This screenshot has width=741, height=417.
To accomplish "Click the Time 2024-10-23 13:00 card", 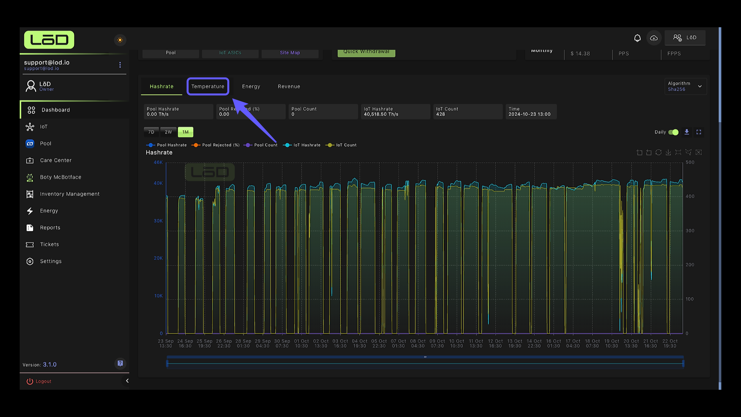I will coord(531,112).
